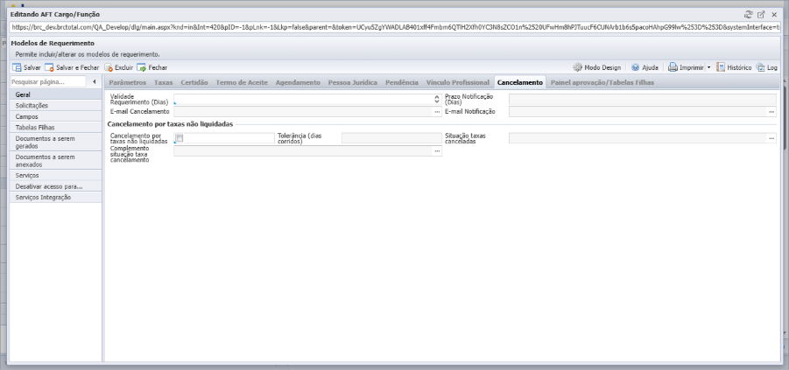Switch to the Taxas tab
This screenshot has height=370, width=789.
(164, 82)
